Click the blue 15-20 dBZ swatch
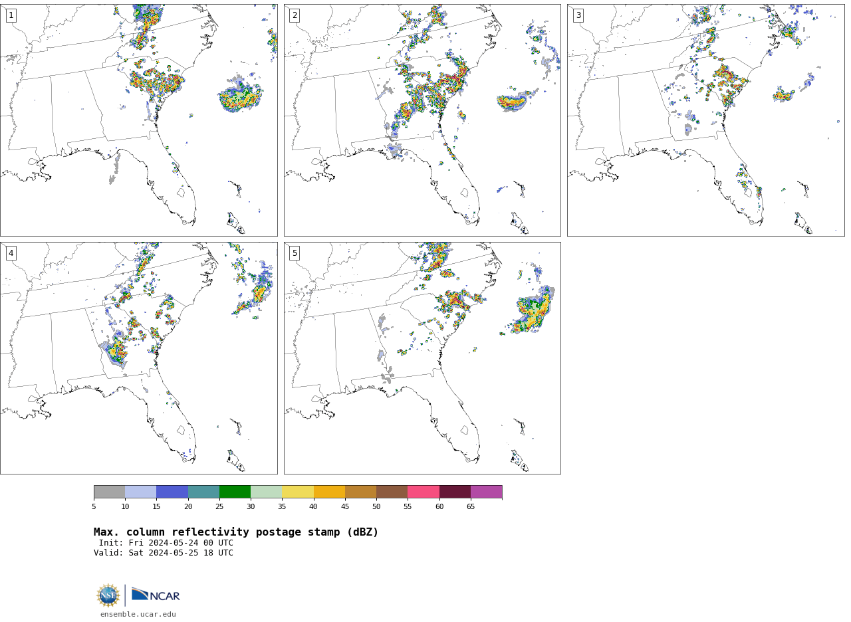 pyautogui.click(x=172, y=492)
